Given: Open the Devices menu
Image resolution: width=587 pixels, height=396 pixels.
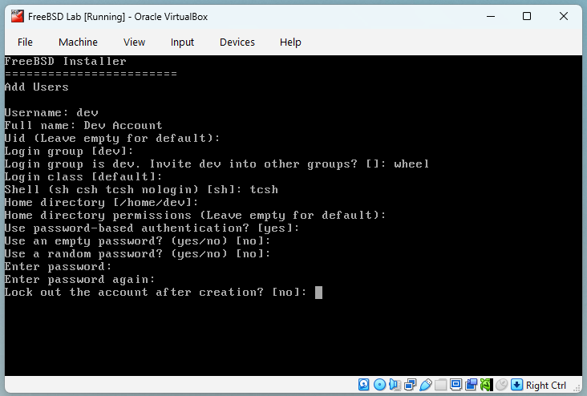Looking at the screenshot, I should pyautogui.click(x=237, y=42).
